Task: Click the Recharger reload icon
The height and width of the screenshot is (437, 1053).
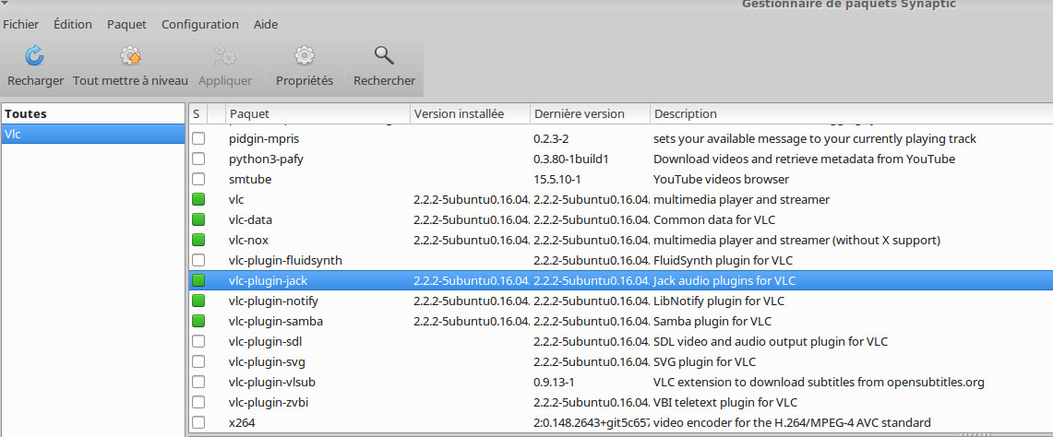Action: tap(35, 55)
